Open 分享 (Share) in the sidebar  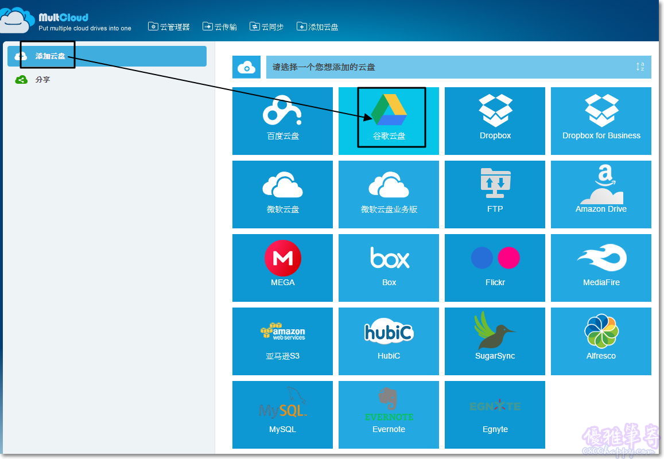42,79
